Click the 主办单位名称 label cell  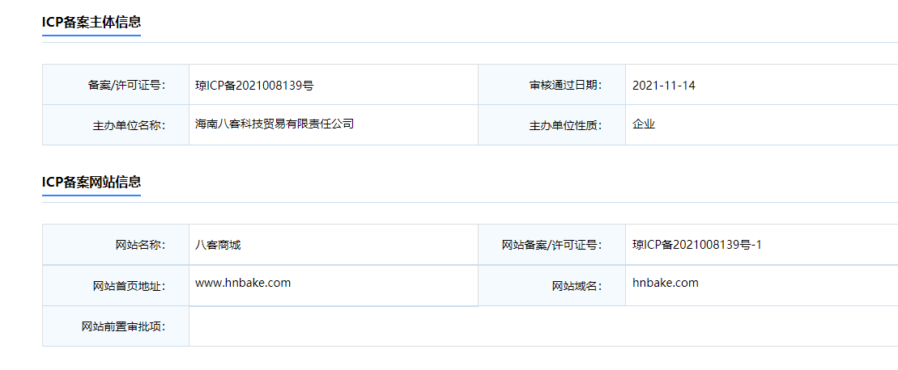pos(116,125)
